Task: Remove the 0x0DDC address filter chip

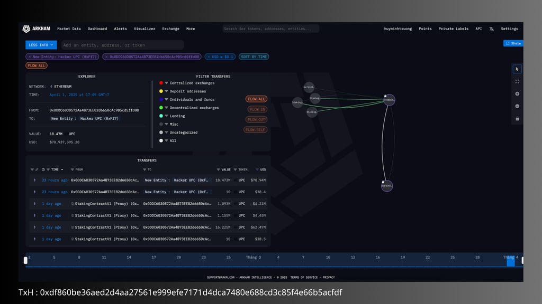Action: [x=106, y=57]
